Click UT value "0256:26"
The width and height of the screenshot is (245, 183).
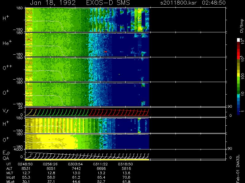tap(50, 164)
